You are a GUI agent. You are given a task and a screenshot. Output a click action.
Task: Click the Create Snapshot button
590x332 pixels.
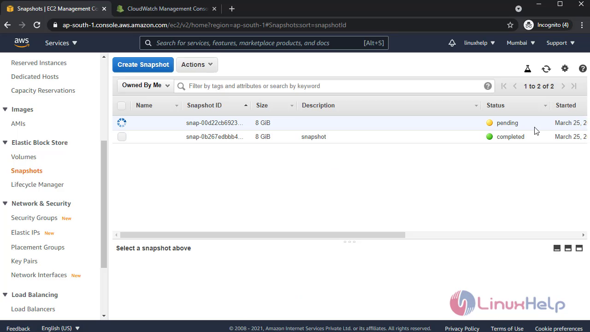pyautogui.click(x=143, y=65)
